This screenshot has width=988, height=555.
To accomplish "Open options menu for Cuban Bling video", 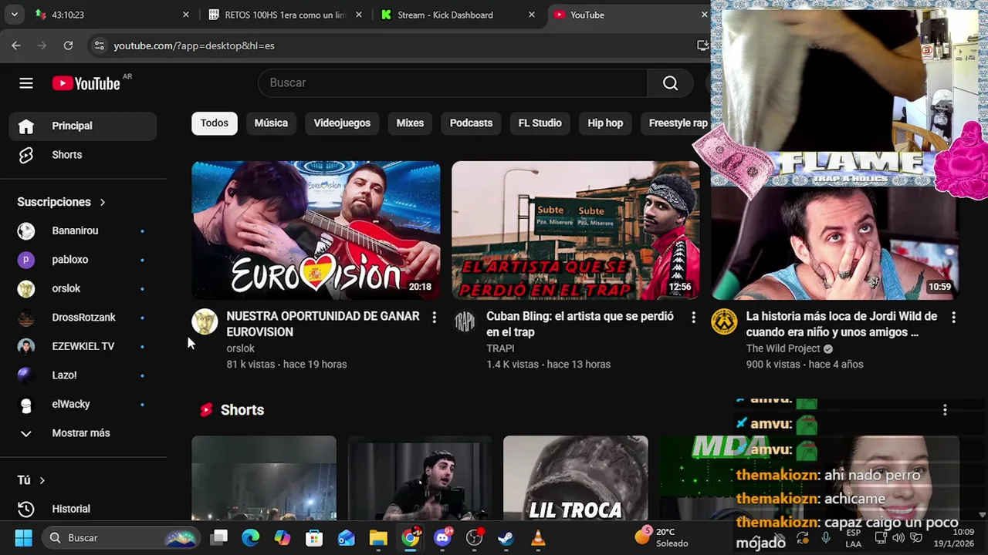I will click(x=693, y=317).
